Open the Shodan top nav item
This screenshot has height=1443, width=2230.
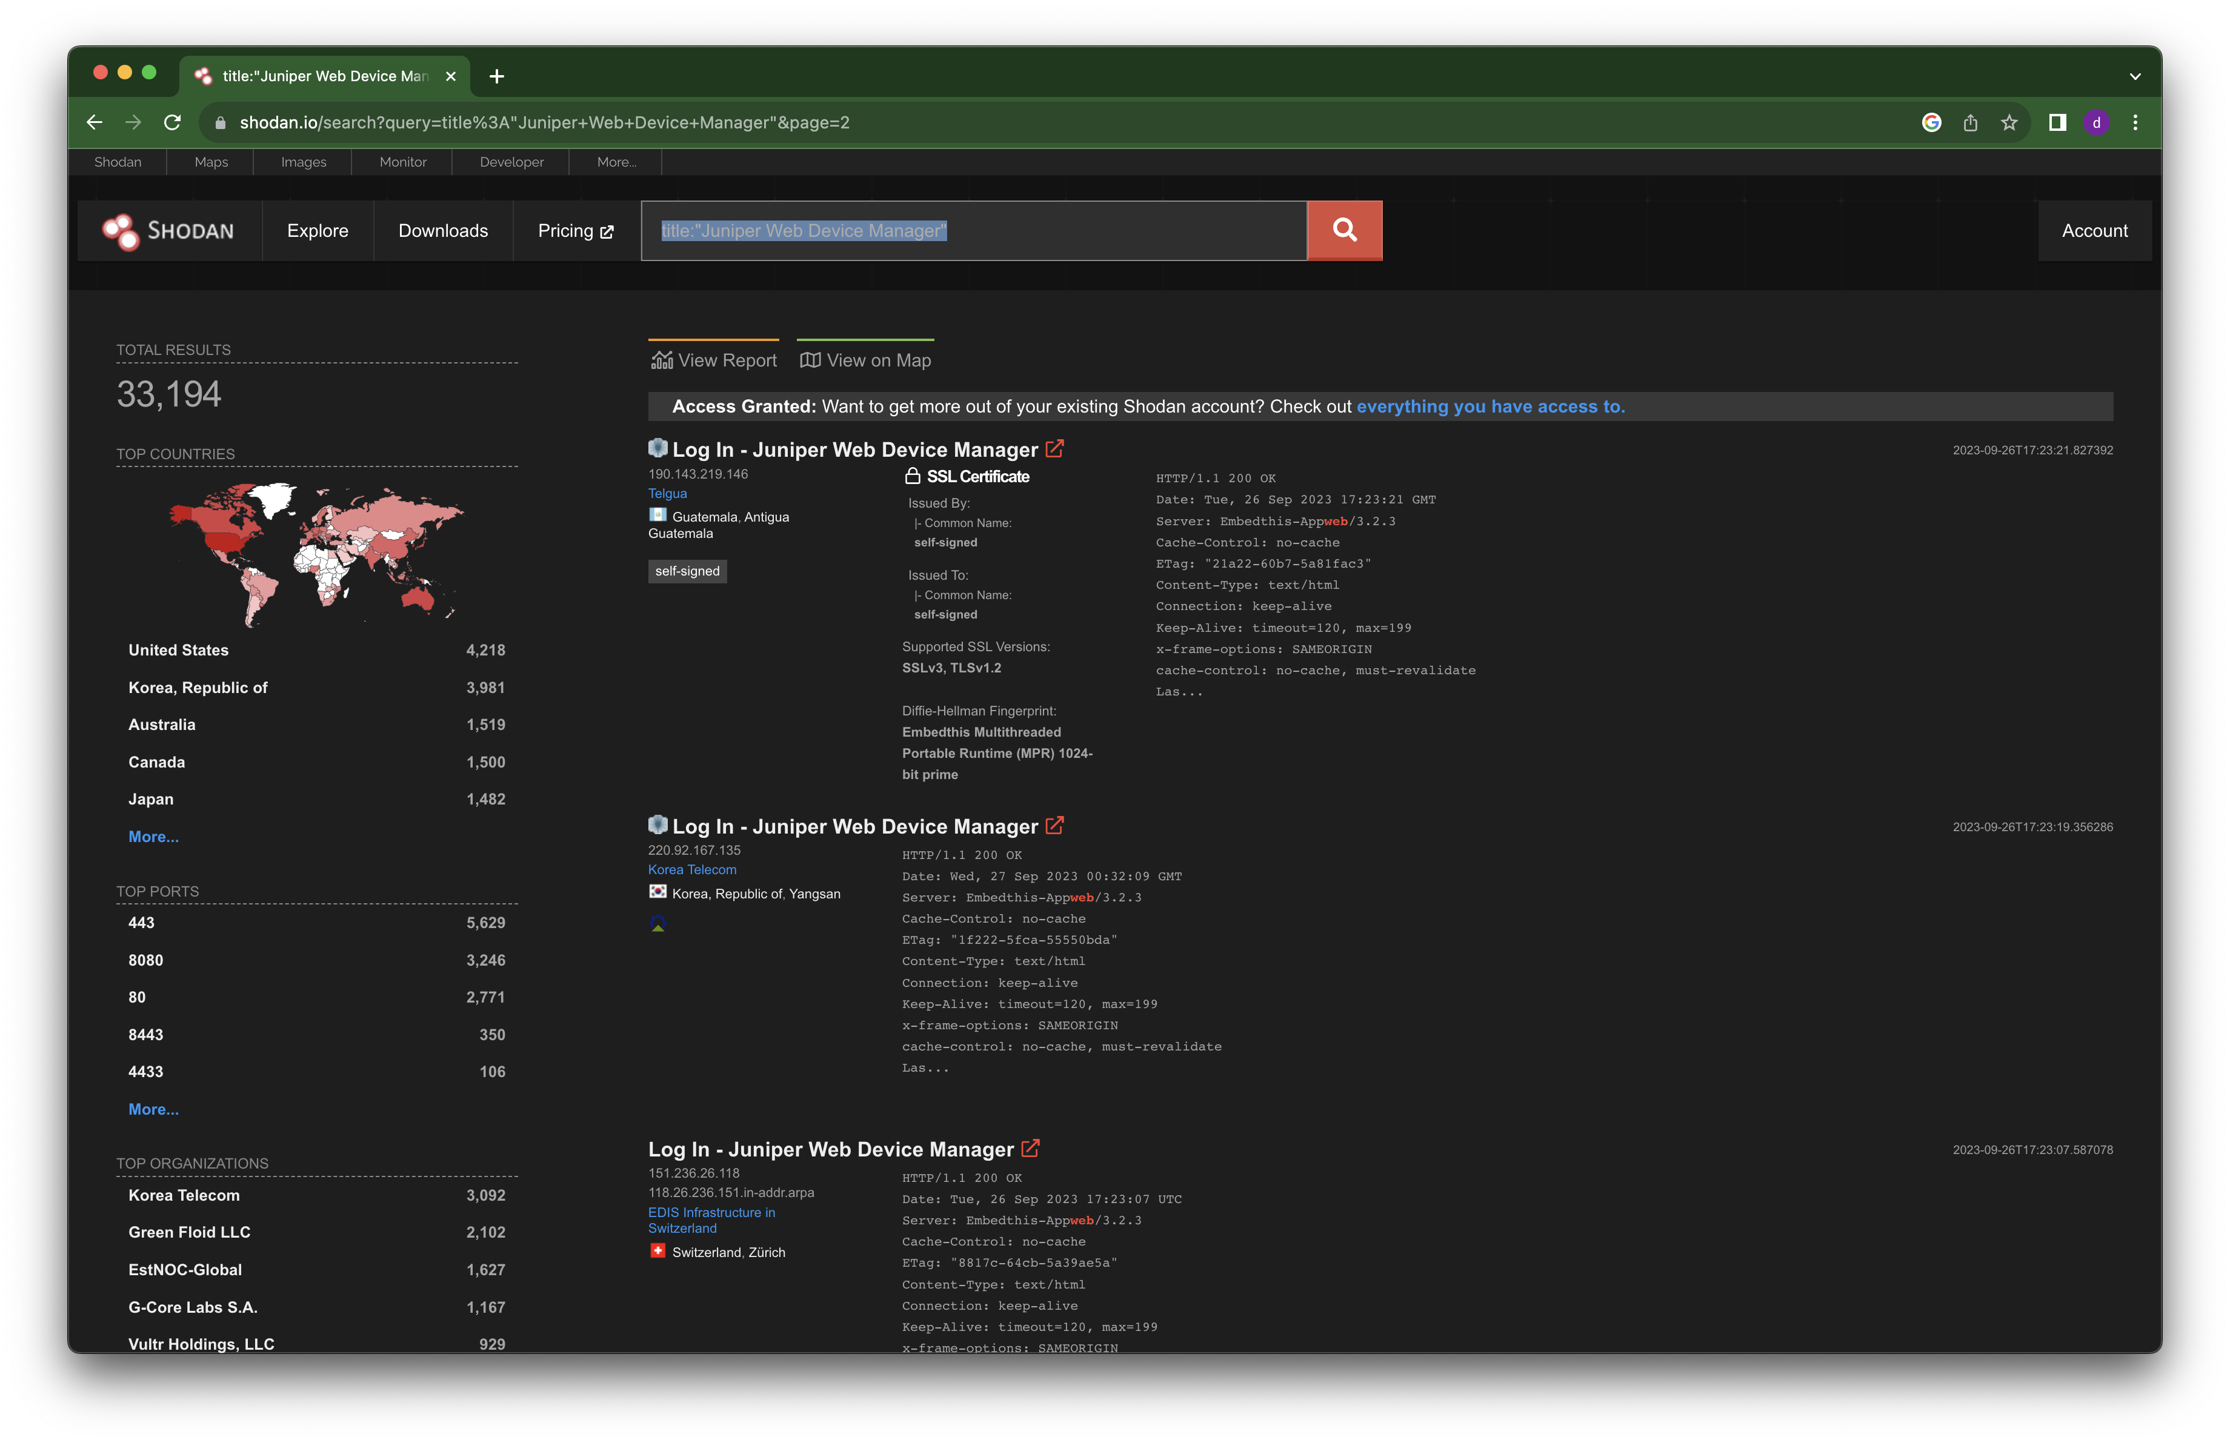coord(118,162)
